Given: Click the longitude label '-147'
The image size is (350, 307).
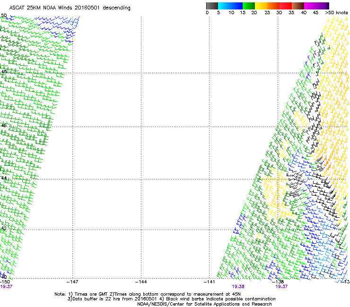Looking at the screenshot, I should (72, 282).
